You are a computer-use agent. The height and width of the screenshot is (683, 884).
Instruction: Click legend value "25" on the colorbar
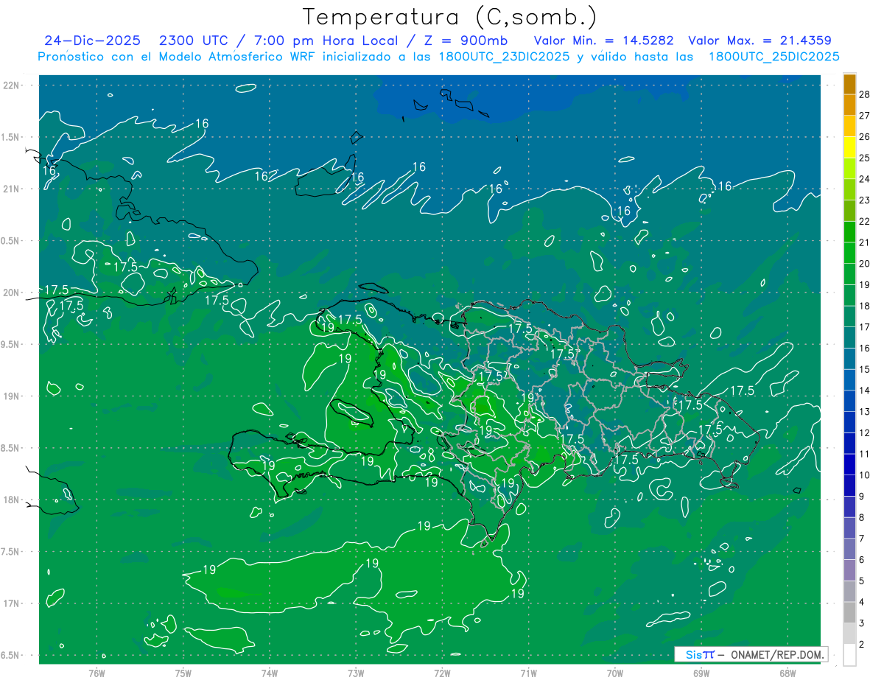click(x=865, y=158)
